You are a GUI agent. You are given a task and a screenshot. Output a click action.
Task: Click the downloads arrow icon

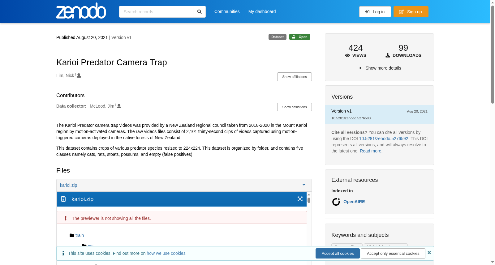(x=388, y=55)
